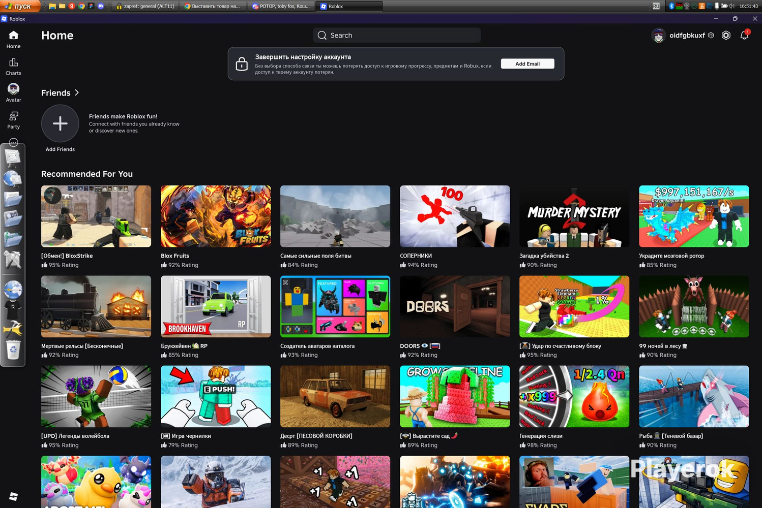Click the Add Friends label
Screen dimensions: 762x508
(60, 149)
